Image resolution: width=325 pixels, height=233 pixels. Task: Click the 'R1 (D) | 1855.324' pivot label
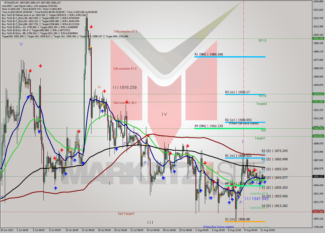[x=275, y=169]
